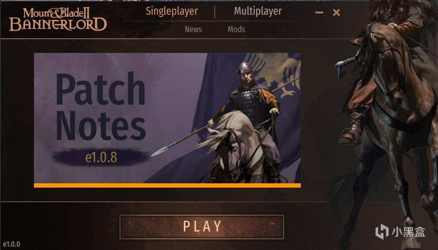The image size is (438, 250).
Task: Click the e1.0.0 version label
Action: click(12, 244)
